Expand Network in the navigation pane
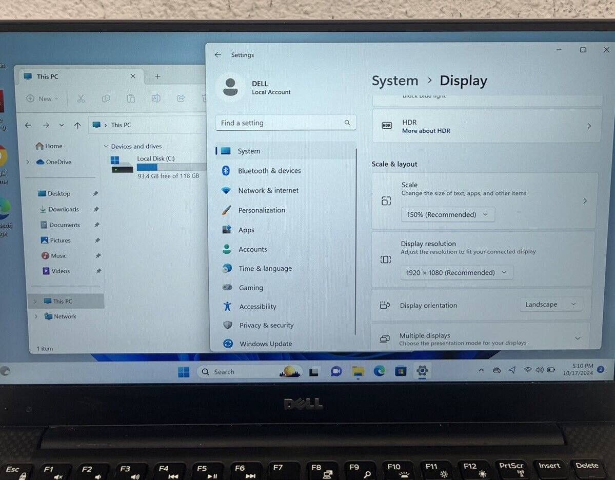The image size is (615, 480). (36, 316)
